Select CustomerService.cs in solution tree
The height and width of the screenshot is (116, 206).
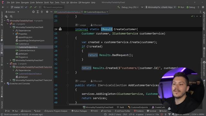coord(27,50)
